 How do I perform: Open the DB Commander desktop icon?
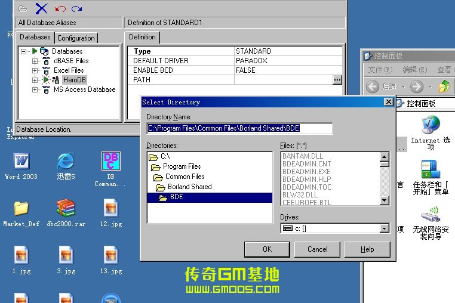(x=111, y=161)
